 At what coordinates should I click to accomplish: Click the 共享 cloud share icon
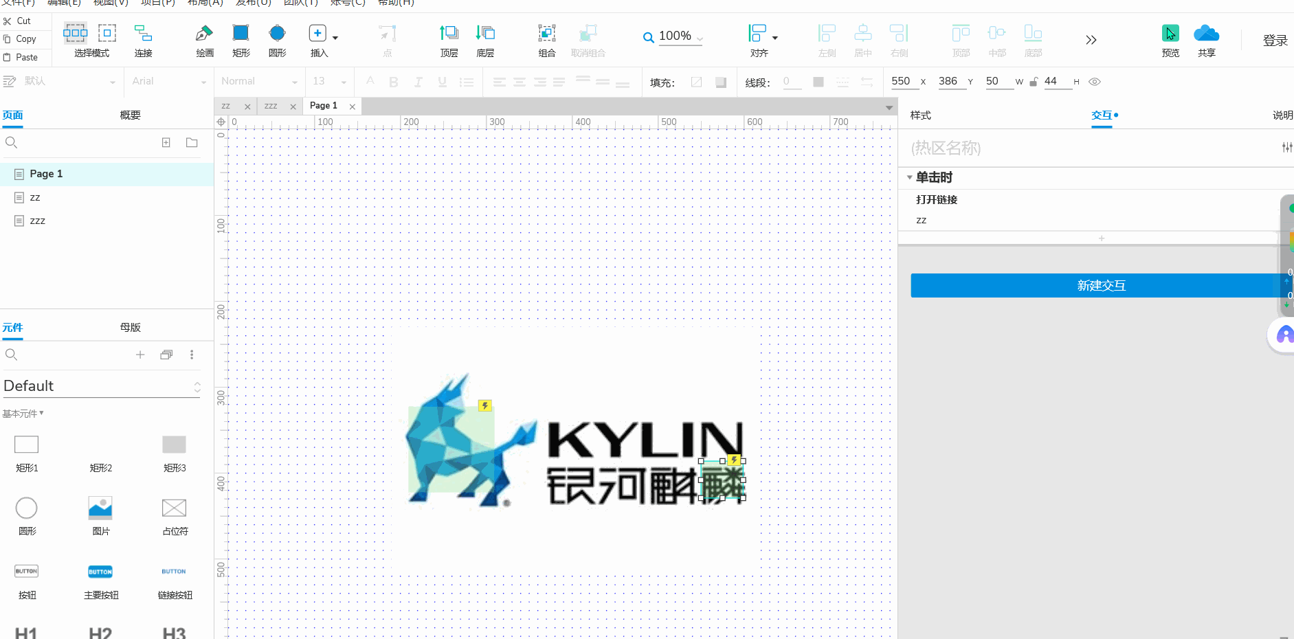point(1206,32)
